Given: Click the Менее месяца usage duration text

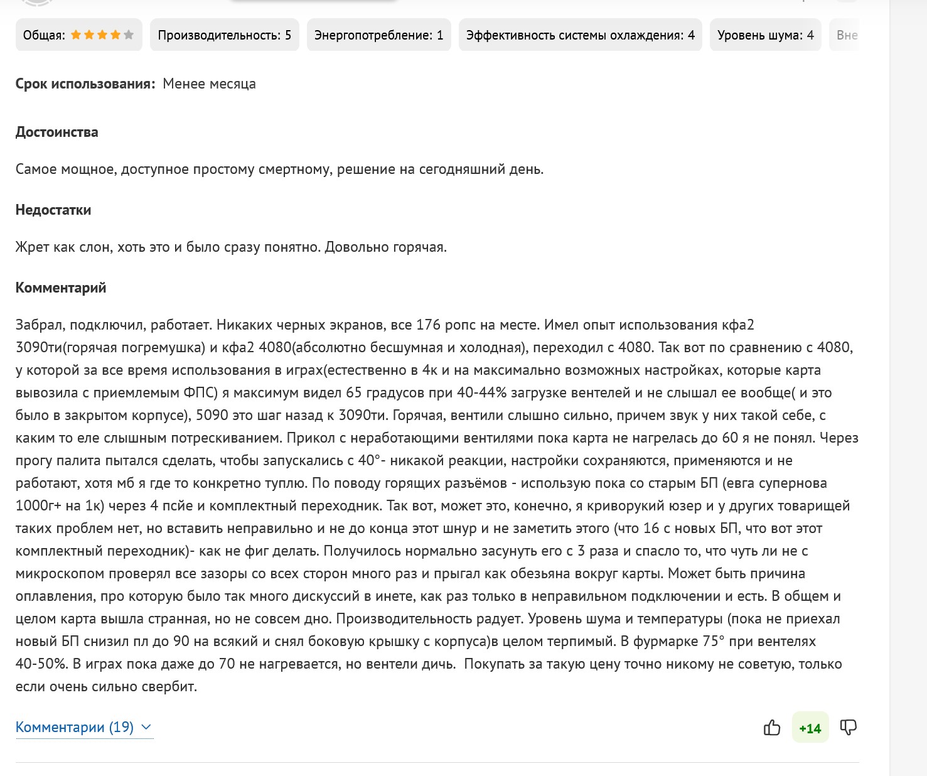Looking at the screenshot, I should (x=209, y=84).
